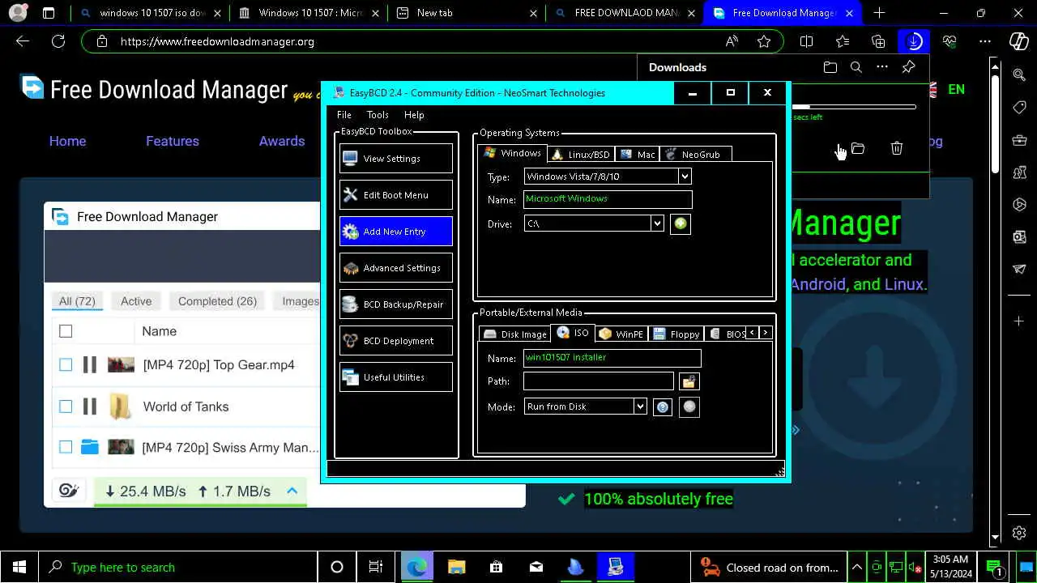
Task: Open the Edge Favorites list icon
Action: click(x=843, y=41)
